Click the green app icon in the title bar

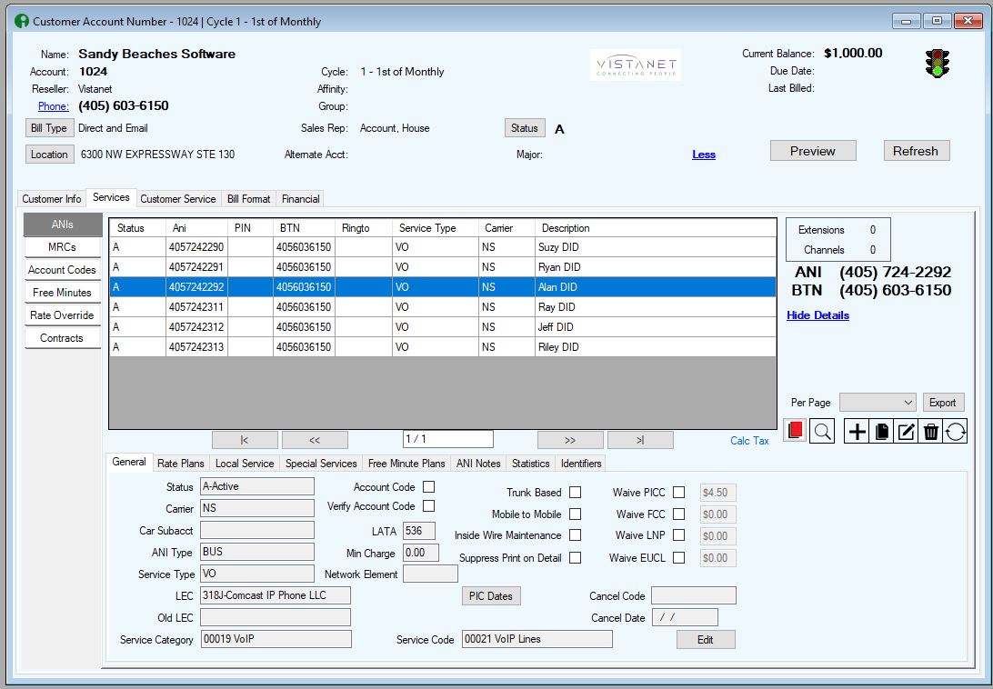pos(22,21)
